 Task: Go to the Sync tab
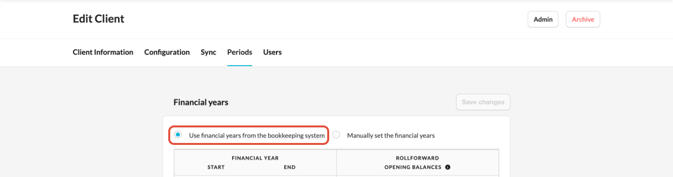coord(208,52)
